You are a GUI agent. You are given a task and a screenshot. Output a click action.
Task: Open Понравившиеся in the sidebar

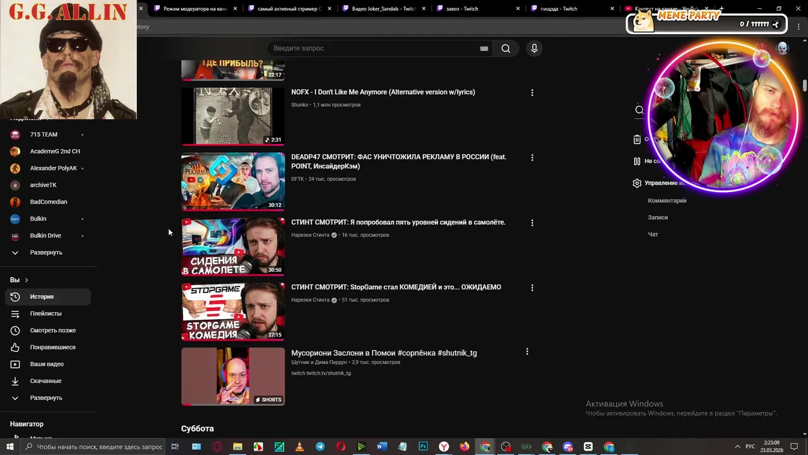coord(48,348)
